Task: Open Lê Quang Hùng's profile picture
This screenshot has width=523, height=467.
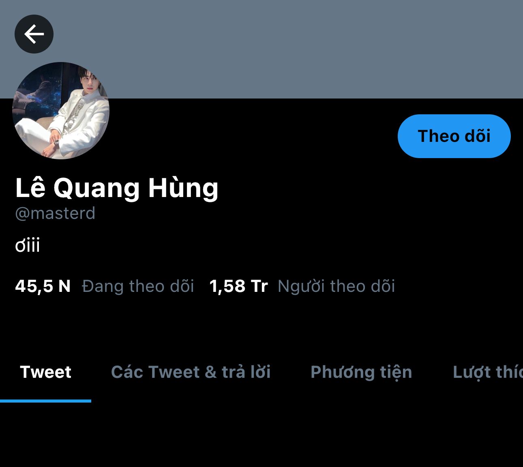Action: tap(61, 111)
